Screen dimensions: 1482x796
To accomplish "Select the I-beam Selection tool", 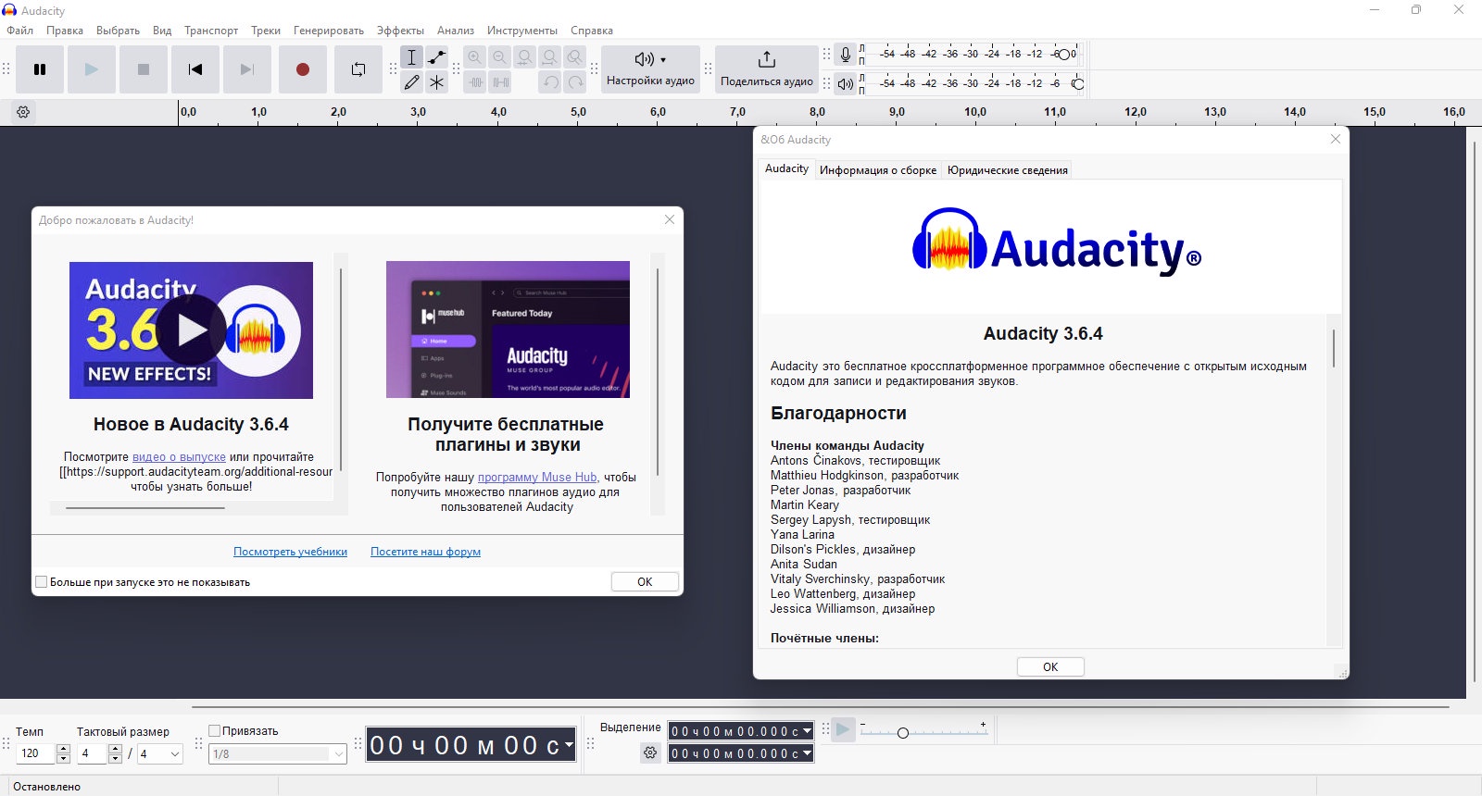I will click(x=412, y=57).
